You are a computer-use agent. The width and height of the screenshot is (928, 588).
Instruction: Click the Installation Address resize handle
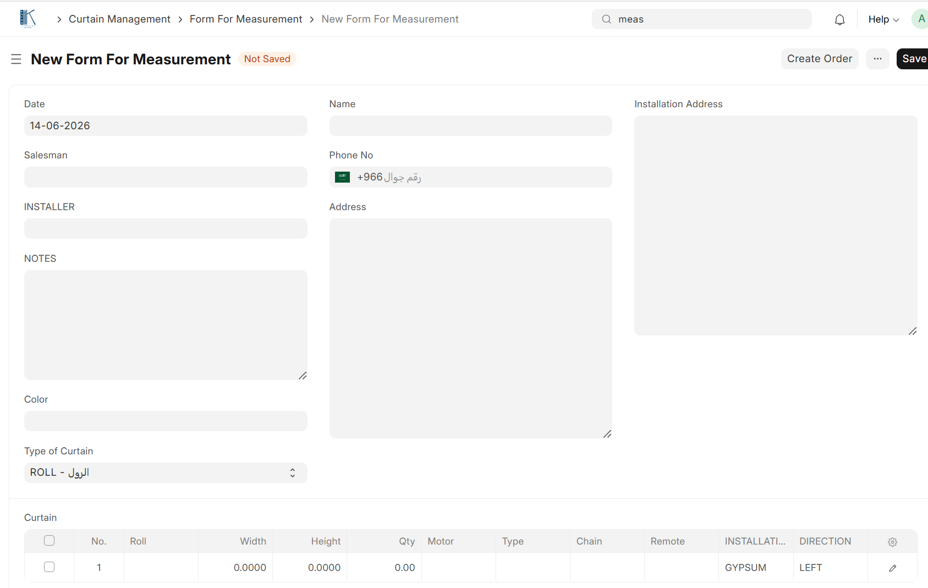click(913, 331)
